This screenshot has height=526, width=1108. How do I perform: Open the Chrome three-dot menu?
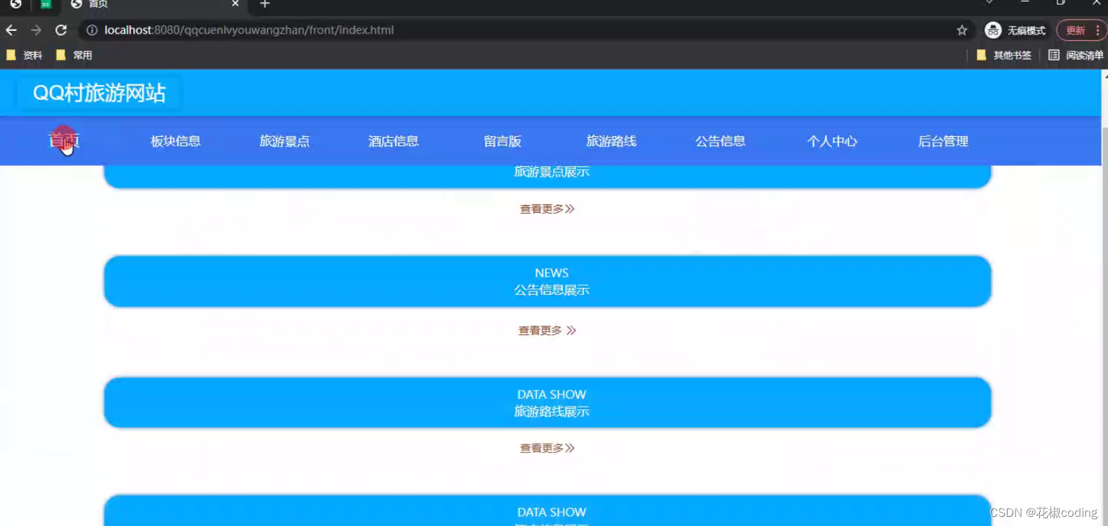point(1098,30)
